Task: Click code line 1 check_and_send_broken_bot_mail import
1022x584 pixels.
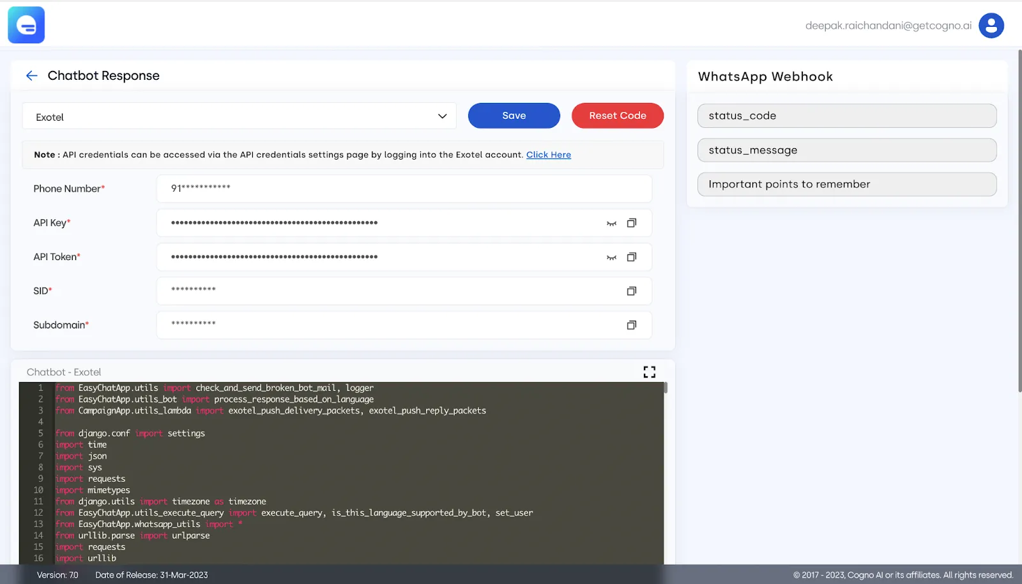Action: 214,388
